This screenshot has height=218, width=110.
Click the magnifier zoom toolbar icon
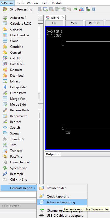[69, 9]
